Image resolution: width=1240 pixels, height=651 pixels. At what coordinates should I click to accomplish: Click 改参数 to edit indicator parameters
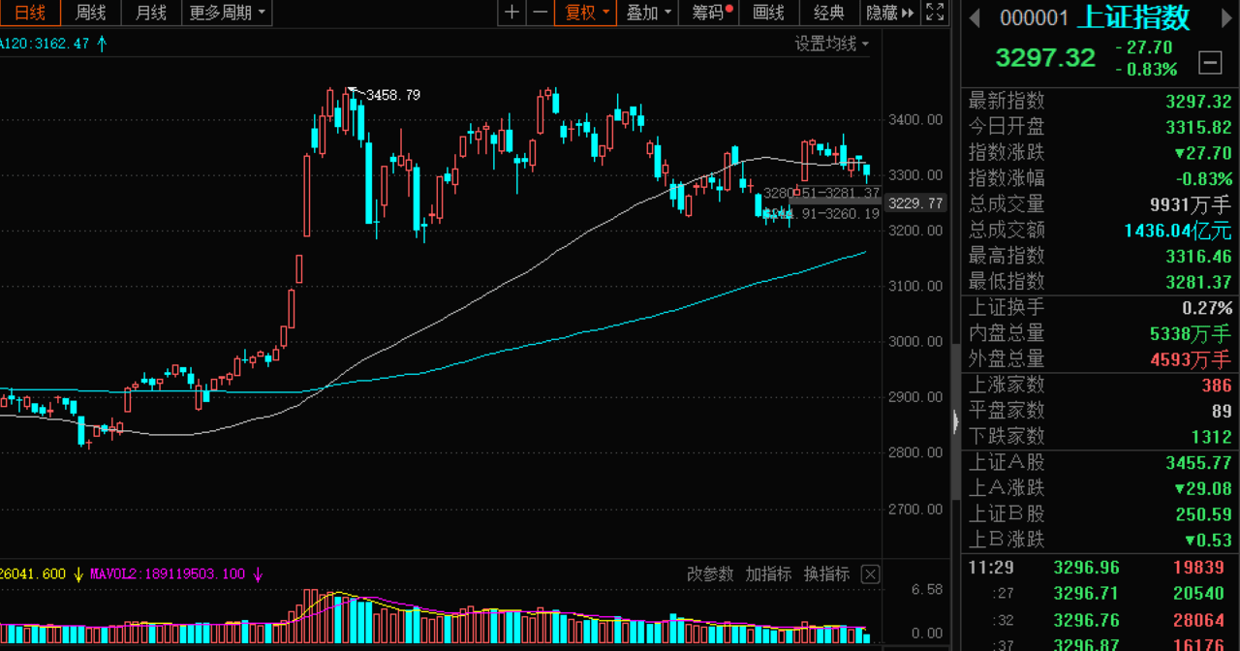pos(710,574)
